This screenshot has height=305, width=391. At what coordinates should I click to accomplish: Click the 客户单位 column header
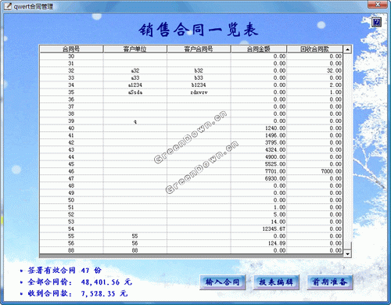135,49
